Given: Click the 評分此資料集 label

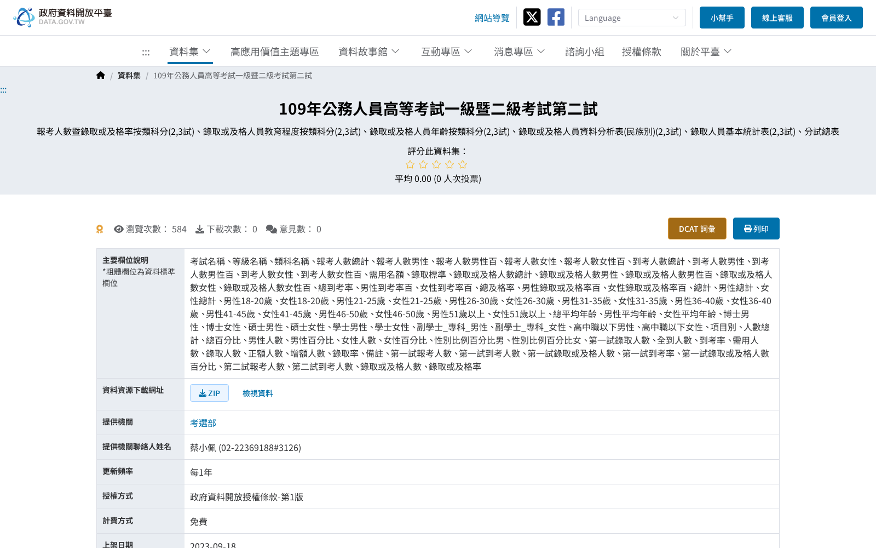Looking at the screenshot, I should point(438,151).
